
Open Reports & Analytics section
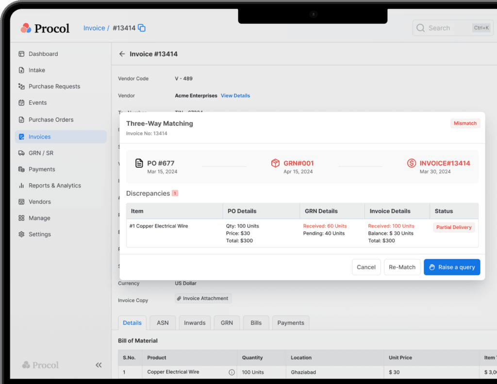tap(54, 185)
